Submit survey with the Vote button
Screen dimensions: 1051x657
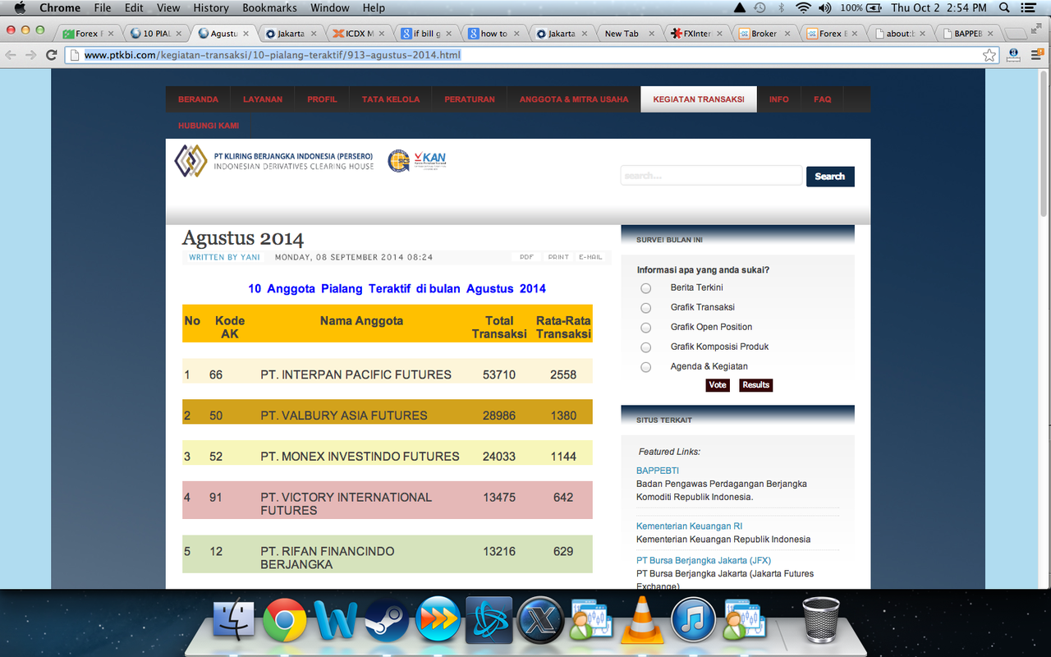point(718,385)
